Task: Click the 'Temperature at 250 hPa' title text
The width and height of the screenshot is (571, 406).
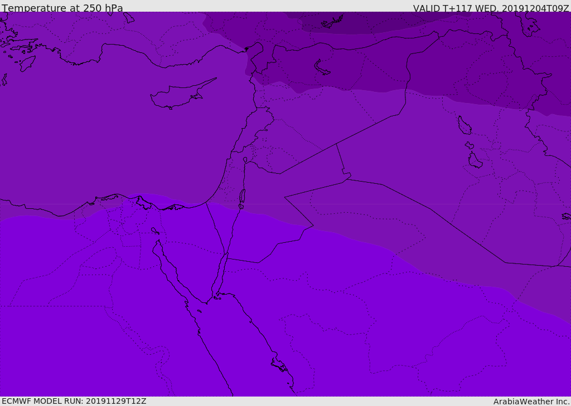Action: pyautogui.click(x=62, y=8)
